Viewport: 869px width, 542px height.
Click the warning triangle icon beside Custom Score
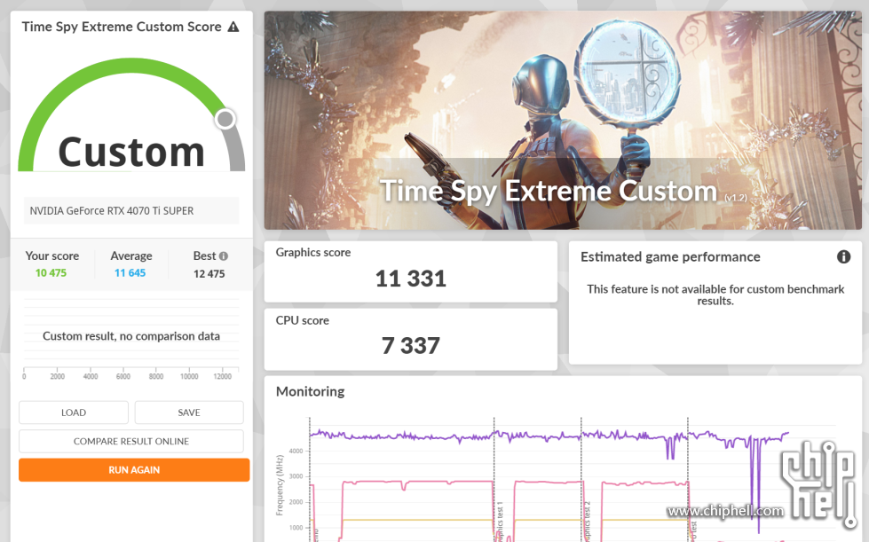(233, 27)
